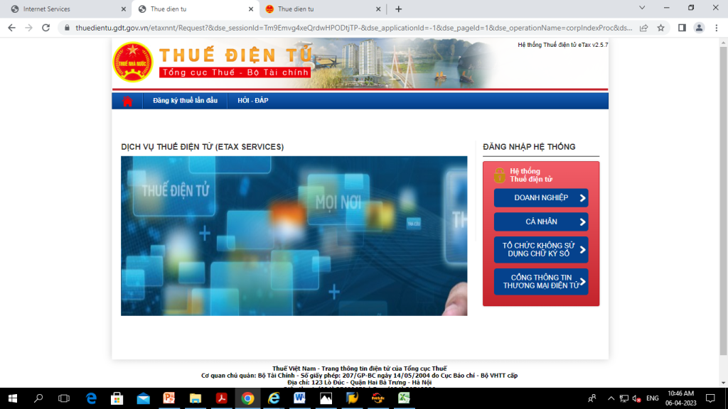The width and height of the screenshot is (728, 409).
Task: Open the HỎI - ĐÁP menu item
Action: [253, 101]
